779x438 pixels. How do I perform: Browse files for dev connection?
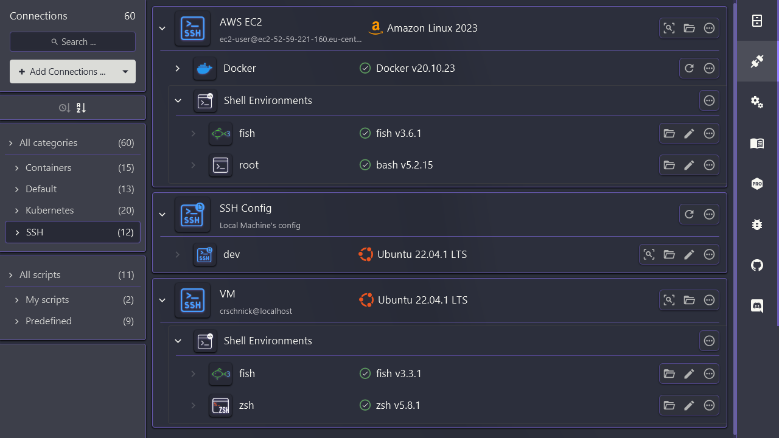click(669, 254)
